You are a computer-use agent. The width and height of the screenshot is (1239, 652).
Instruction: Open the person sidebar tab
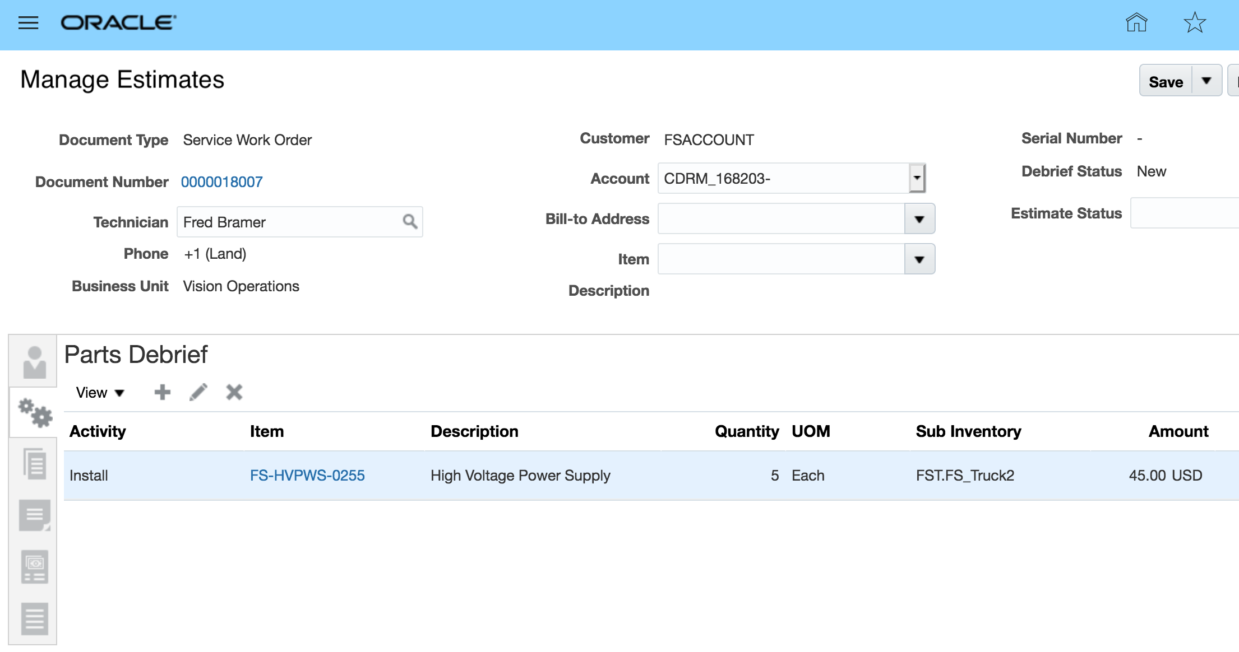(34, 362)
